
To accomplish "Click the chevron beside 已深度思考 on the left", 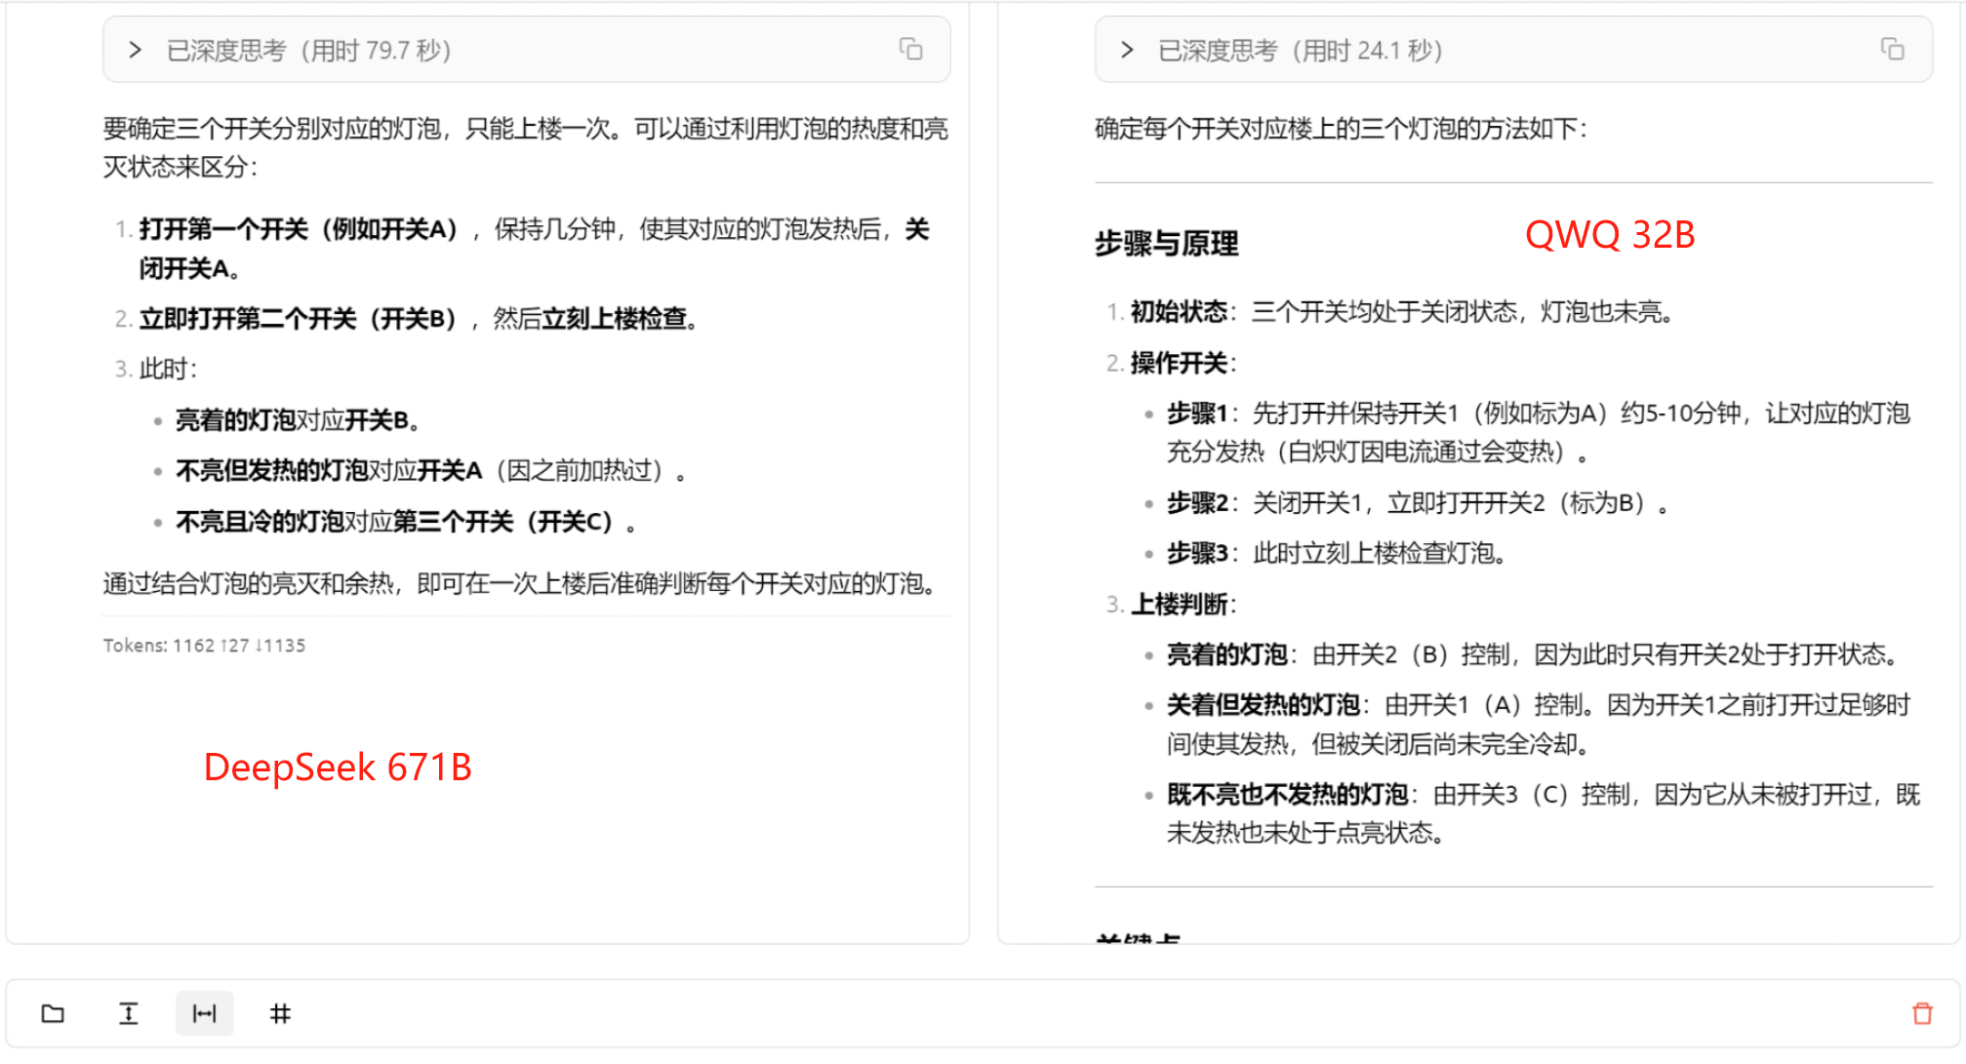I will 135,49.
